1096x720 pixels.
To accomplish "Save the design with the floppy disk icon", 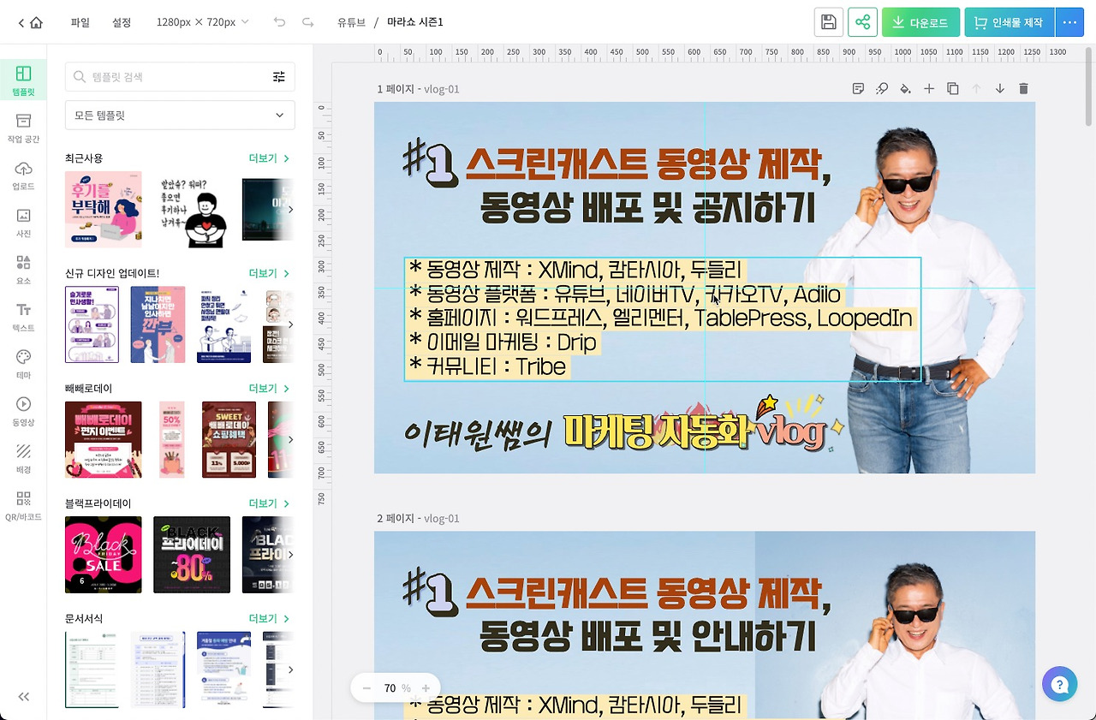I will (829, 22).
